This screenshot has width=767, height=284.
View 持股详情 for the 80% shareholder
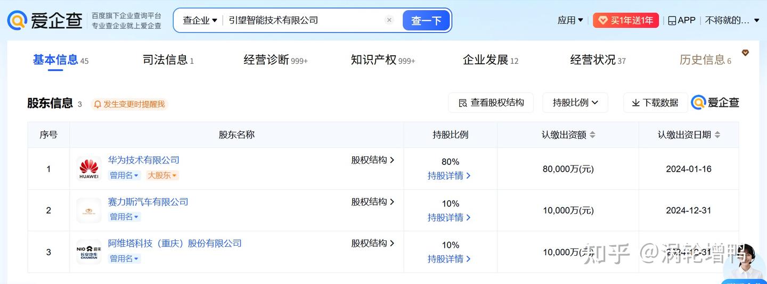point(449,176)
